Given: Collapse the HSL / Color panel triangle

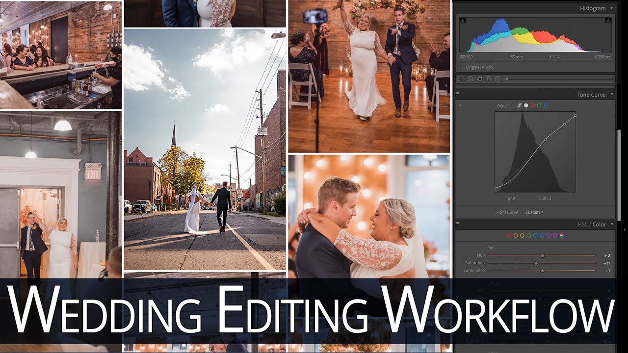Looking at the screenshot, I should [612, 224].
